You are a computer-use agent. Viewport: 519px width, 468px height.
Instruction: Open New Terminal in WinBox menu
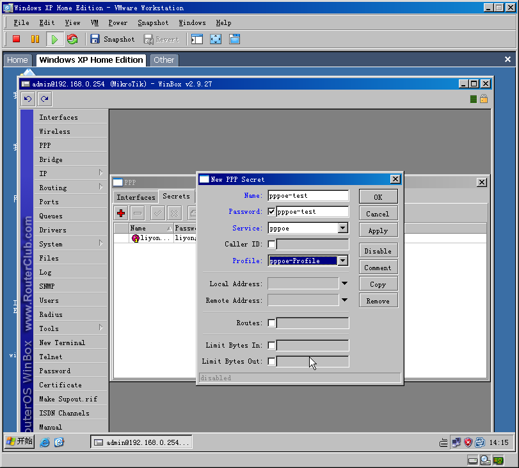[x=70, y=343]
